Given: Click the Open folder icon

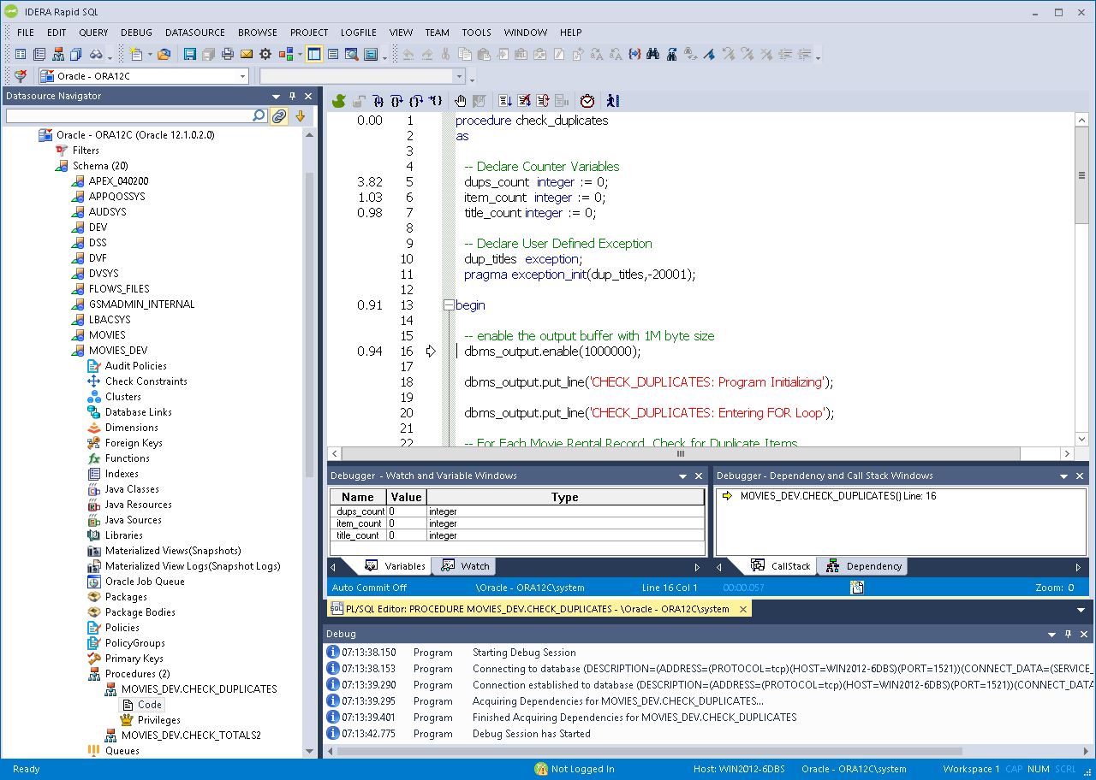Looking at the screenshot, I should pyautogui.click(x=164, y=54).
